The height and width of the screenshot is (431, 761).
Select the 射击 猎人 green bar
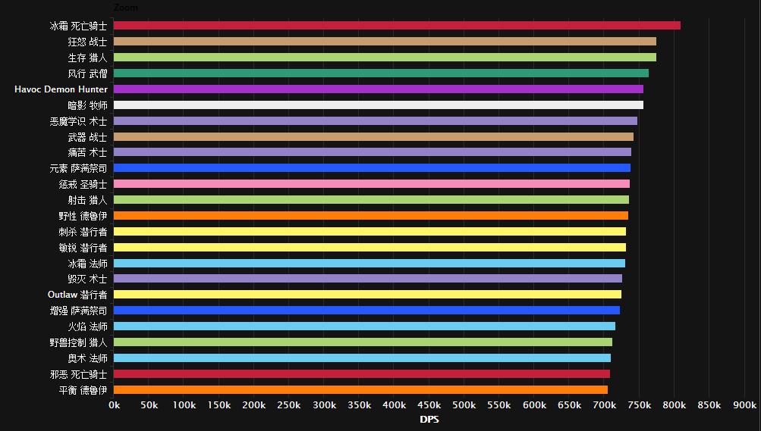(371, 199)
